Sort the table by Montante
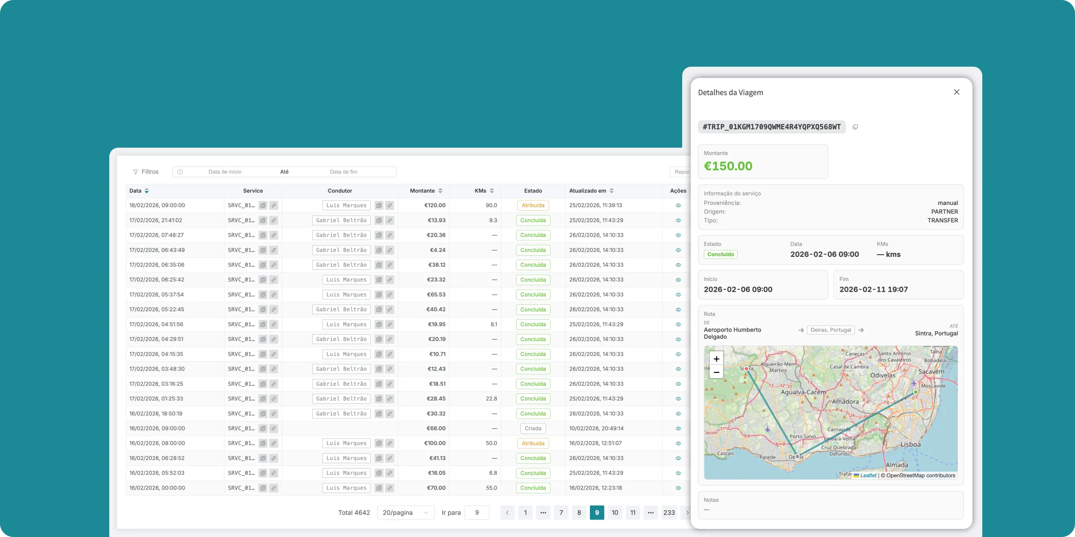This screenshot has width=1075, height=537. point(440,190)
